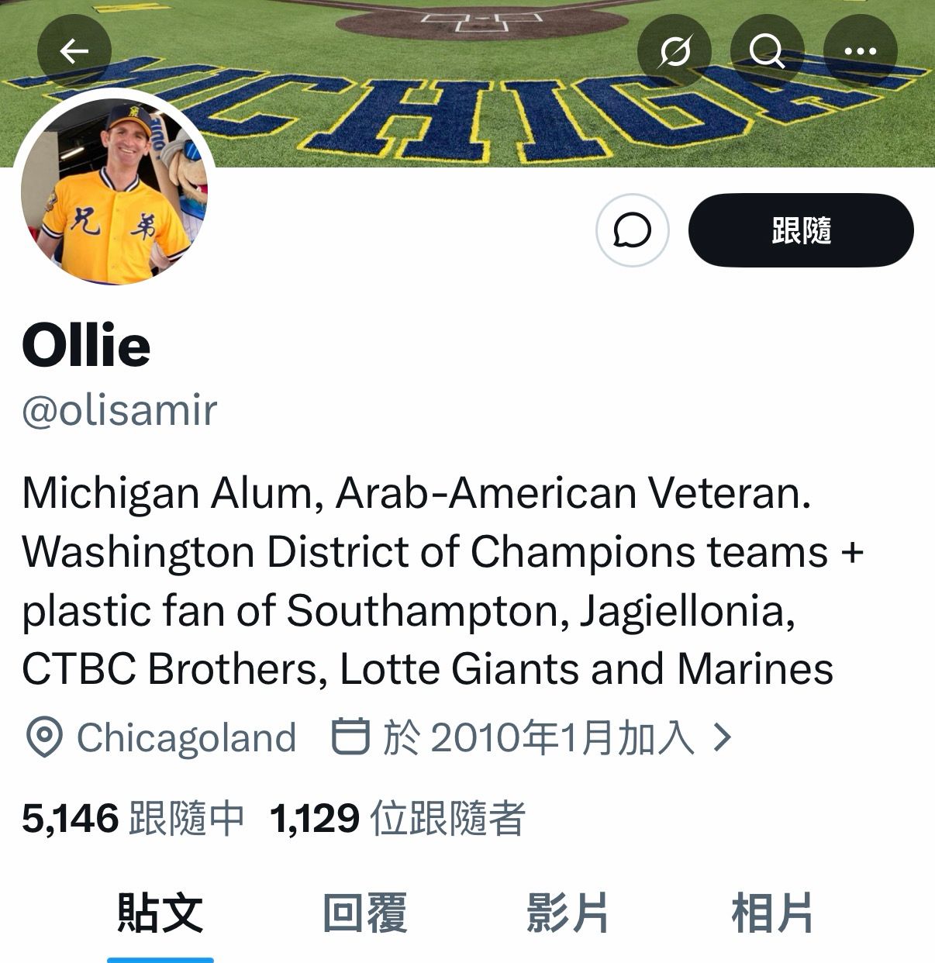The height and width of the screenshot is (963, 935).
Task: Tap the 於 2010年1月加入 join date
Action: [x=539, y=737]
